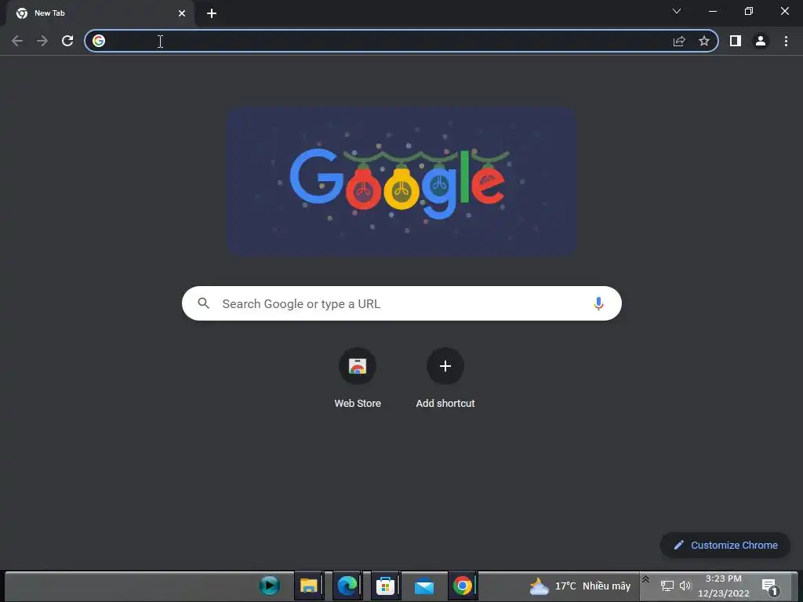Open the weather widget showing 17°C
Screen dimensions: 803x602
[x=580, y=586]
